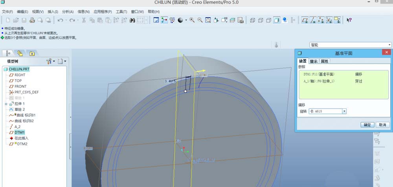
Task: Switch to No Hidden display style
Action: click(269, 20)
